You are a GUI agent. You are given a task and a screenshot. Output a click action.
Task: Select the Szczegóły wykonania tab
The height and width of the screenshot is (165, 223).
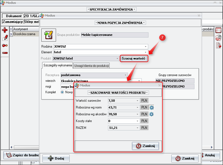57,65
